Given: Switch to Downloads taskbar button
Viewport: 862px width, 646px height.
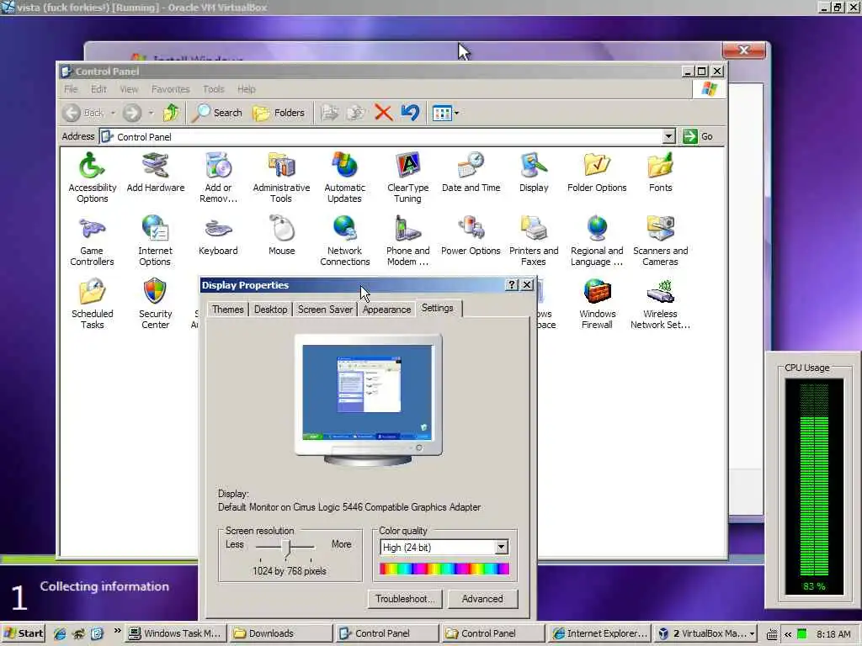Looking at the screenshot, I should [281, 633].
